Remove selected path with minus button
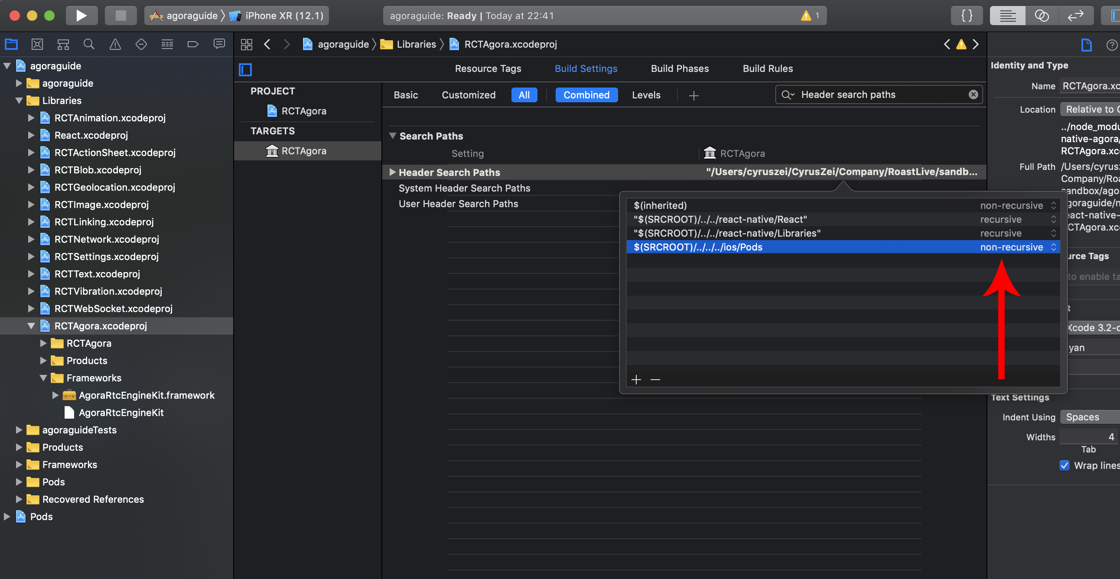The image size is (1120, 579). 655,380
